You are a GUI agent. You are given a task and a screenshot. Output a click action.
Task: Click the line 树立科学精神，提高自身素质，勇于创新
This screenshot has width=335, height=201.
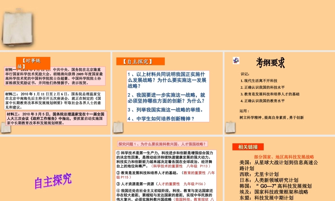(x=272, y=118)
